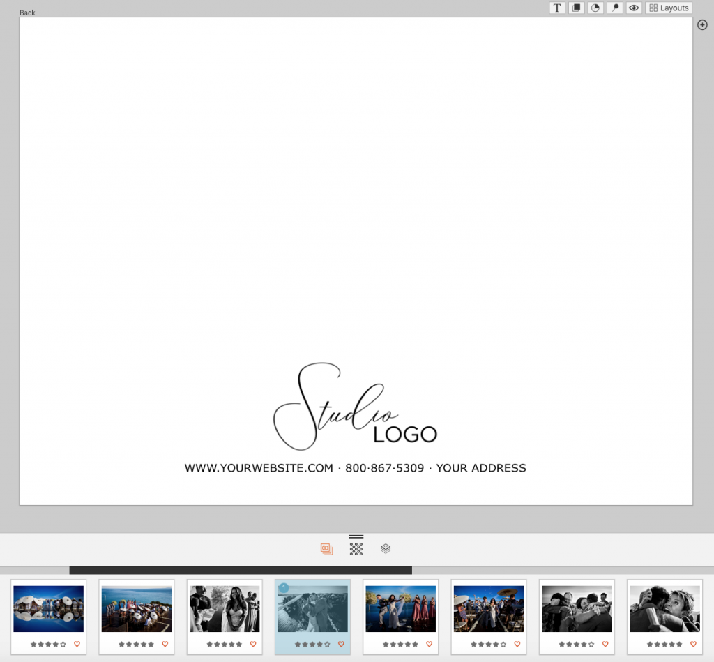Select the mirrored white umbrellas thumbnail
714x662 pixels.
click(x=48, y=609)
